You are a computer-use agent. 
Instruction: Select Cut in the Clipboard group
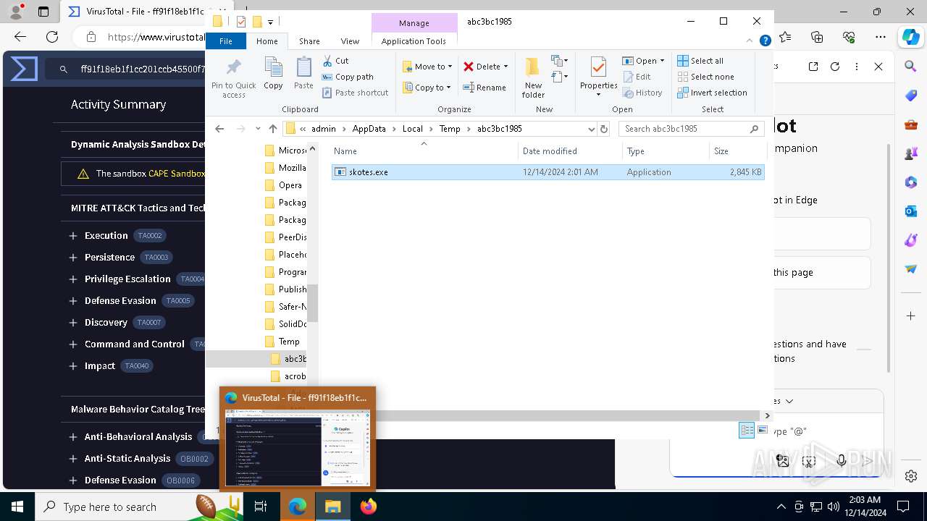pyautogui.click(x=335, y=61)
